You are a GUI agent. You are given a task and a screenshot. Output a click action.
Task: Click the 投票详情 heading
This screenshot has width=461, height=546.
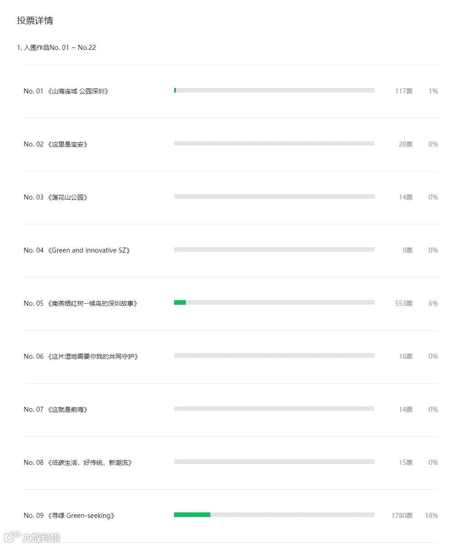(35, 21)
